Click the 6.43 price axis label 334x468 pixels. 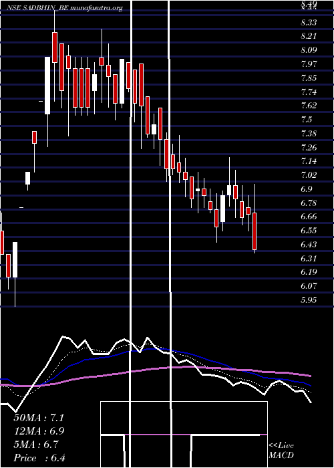(x=309, y=245)
